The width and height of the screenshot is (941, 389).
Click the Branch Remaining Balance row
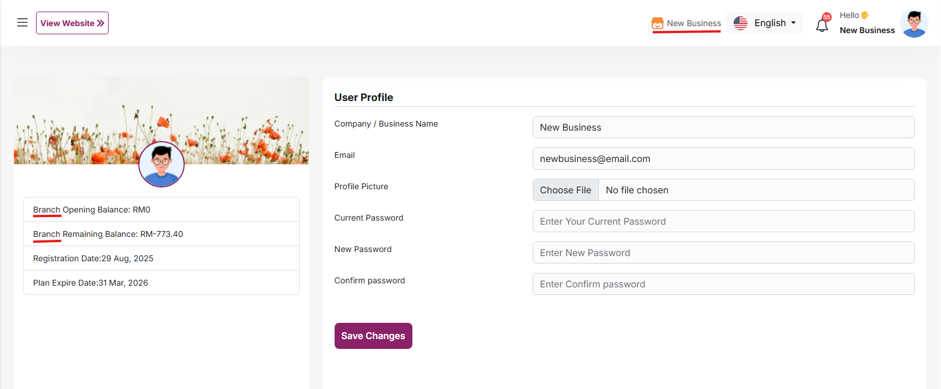(x=161, y=234)
